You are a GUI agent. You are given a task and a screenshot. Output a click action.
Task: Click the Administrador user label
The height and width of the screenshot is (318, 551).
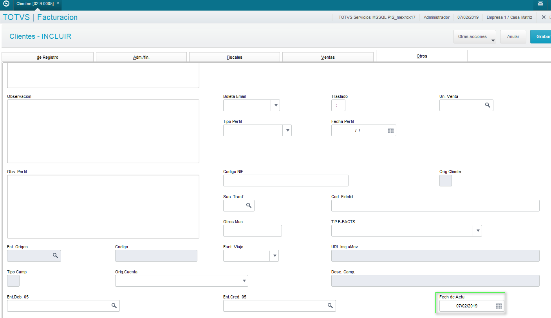click(436, 17)
